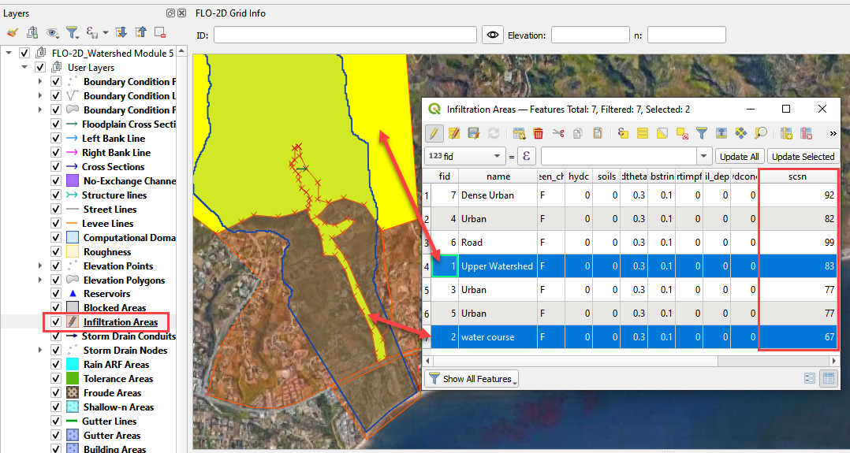Click the Remove Layer icon in Layers panel
850x453 pixels.
click(160, 32)
